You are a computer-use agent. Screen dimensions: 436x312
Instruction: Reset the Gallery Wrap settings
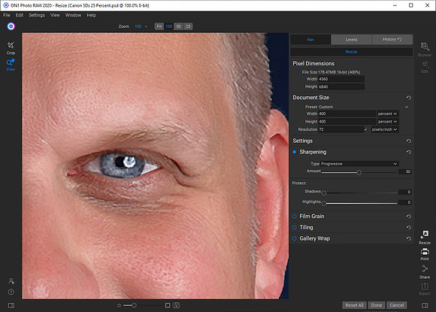[x=408, y=238]
